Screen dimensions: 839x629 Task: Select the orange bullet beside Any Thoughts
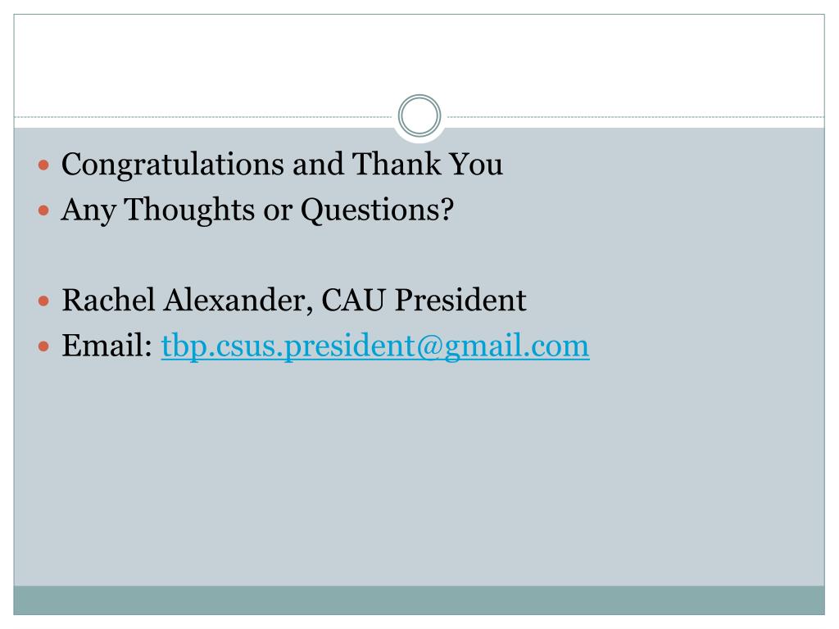(44, 210)
